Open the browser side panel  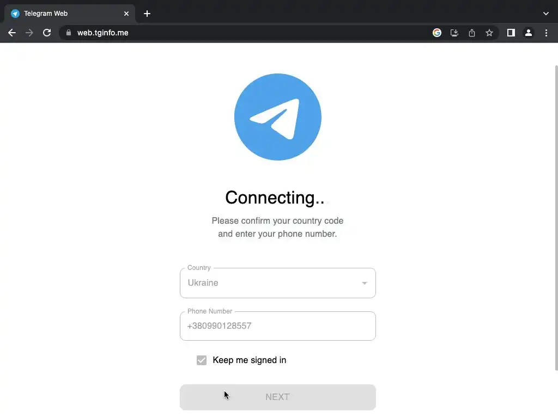coord(511,33)
